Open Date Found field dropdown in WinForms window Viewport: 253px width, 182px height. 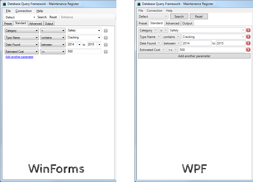[x=22, y=45]
